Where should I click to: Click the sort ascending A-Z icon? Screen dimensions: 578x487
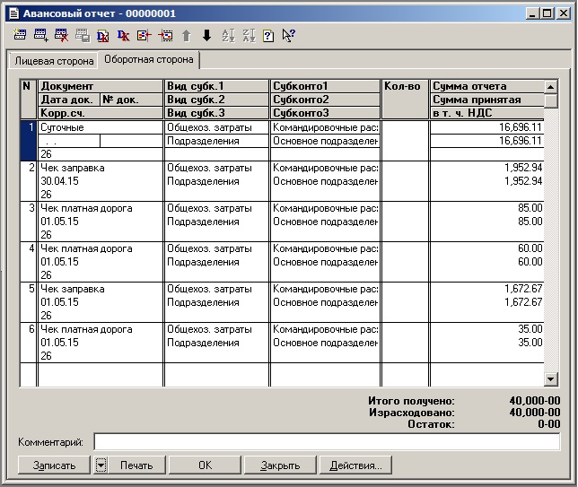click(x=228, y=36)
